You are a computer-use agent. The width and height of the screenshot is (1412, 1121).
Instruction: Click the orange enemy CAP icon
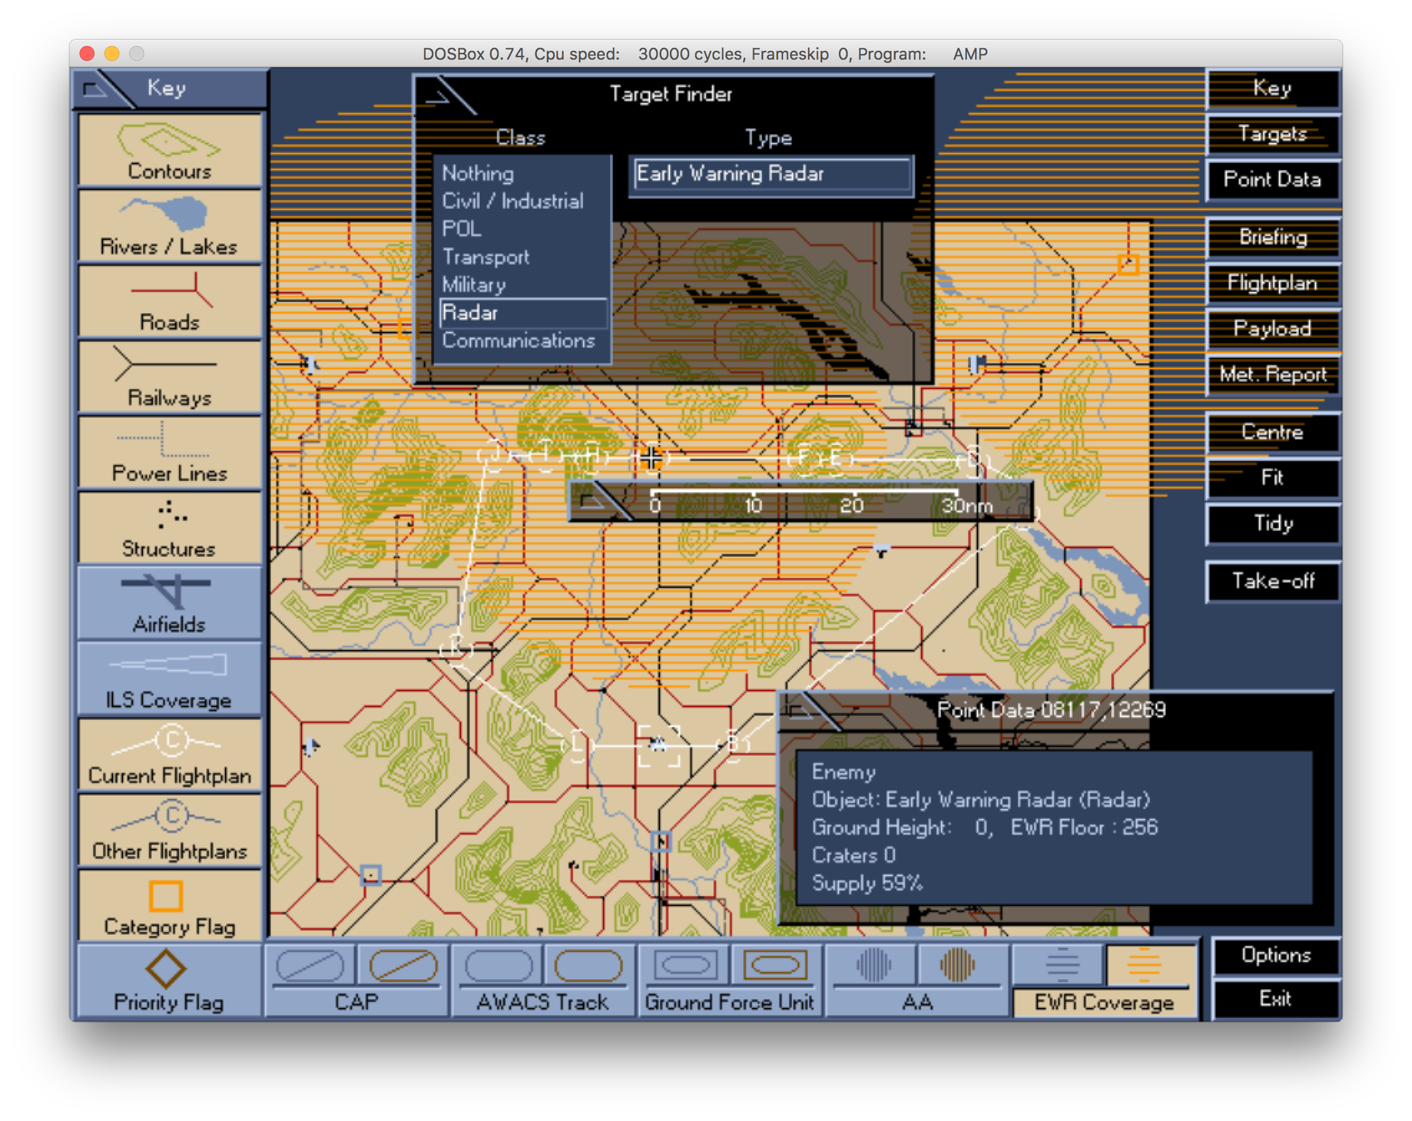tap(403, 964)
